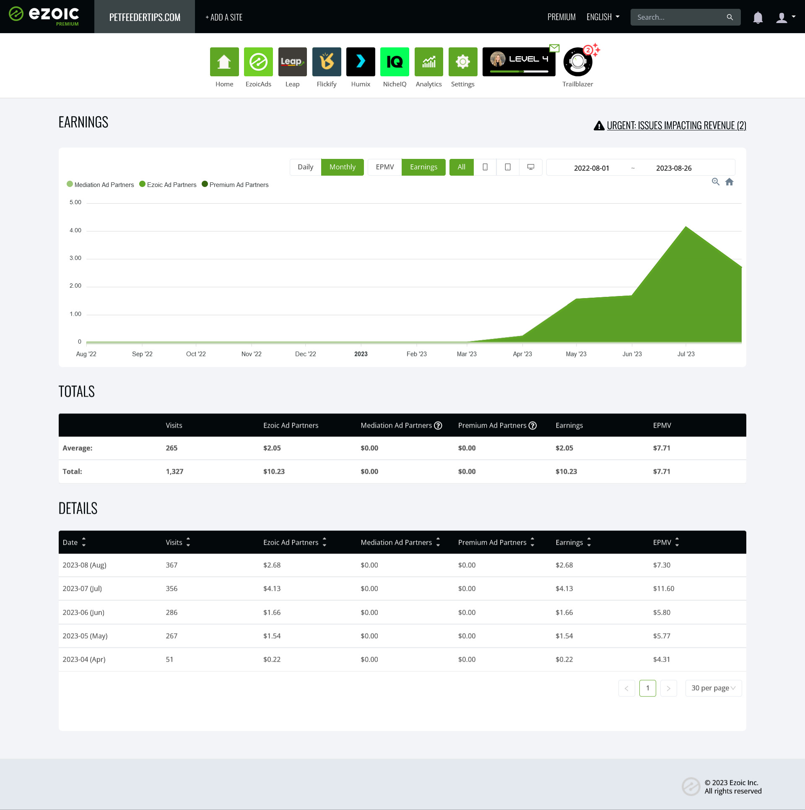The width and height of the screenshot is (805, 810).
Task: Select the 2023-08 (Aug) row date
Action: coord(84,565)
